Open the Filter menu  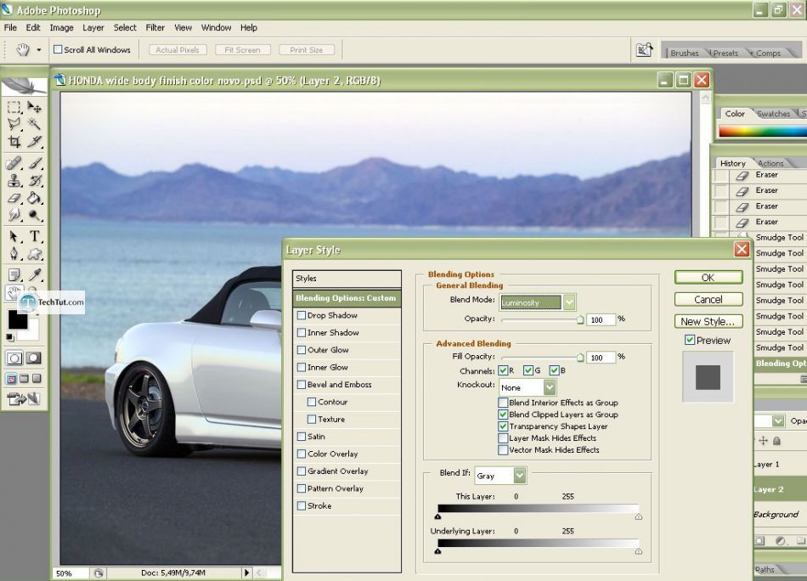pos(155,28)
